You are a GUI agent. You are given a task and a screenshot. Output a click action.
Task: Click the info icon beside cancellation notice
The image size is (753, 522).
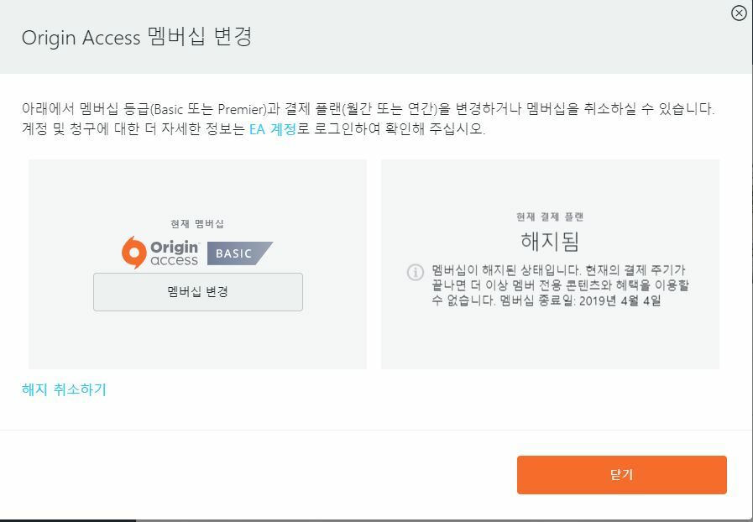pos(416,272)
